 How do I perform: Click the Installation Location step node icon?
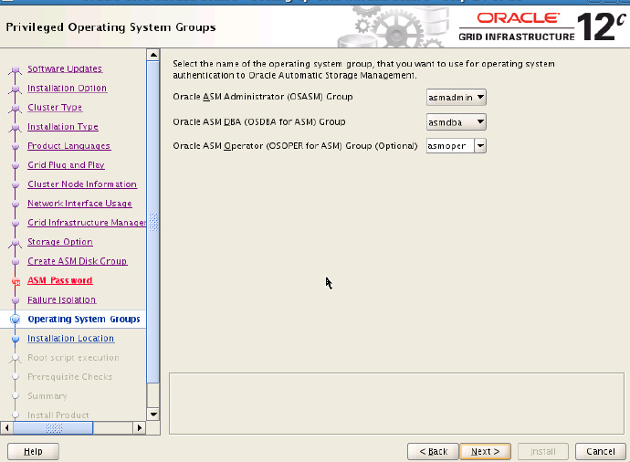coord(16,339)
